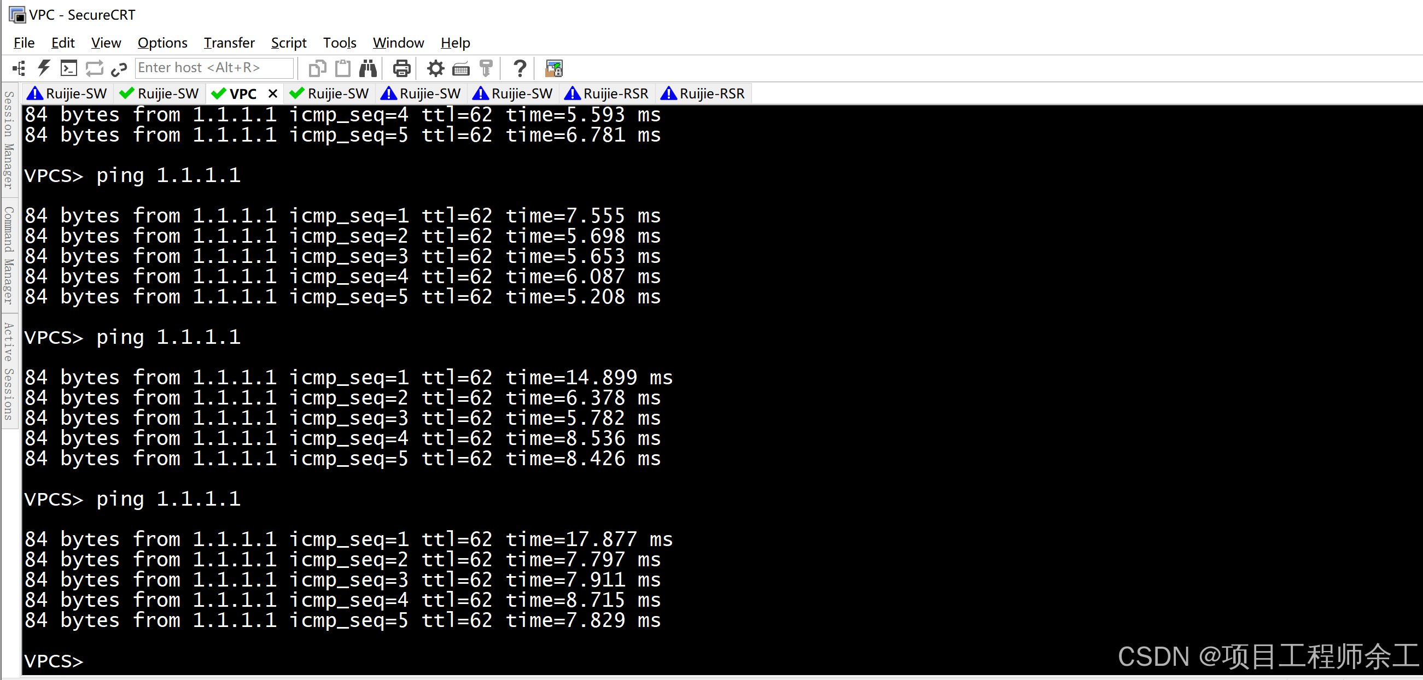Click the Enter host input field

click(214, 68)
